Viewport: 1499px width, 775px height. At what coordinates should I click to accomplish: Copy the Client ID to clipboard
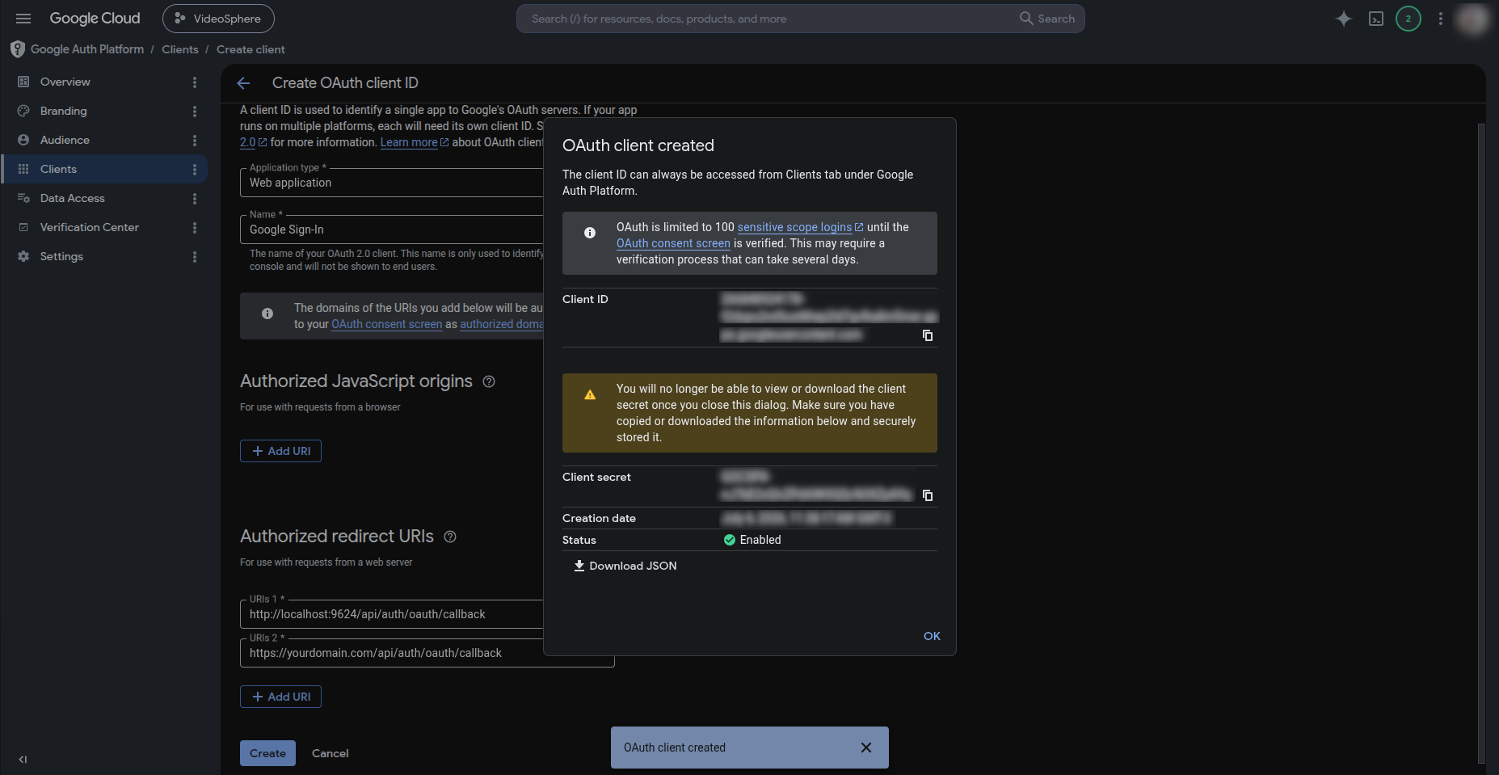[928, 335]
